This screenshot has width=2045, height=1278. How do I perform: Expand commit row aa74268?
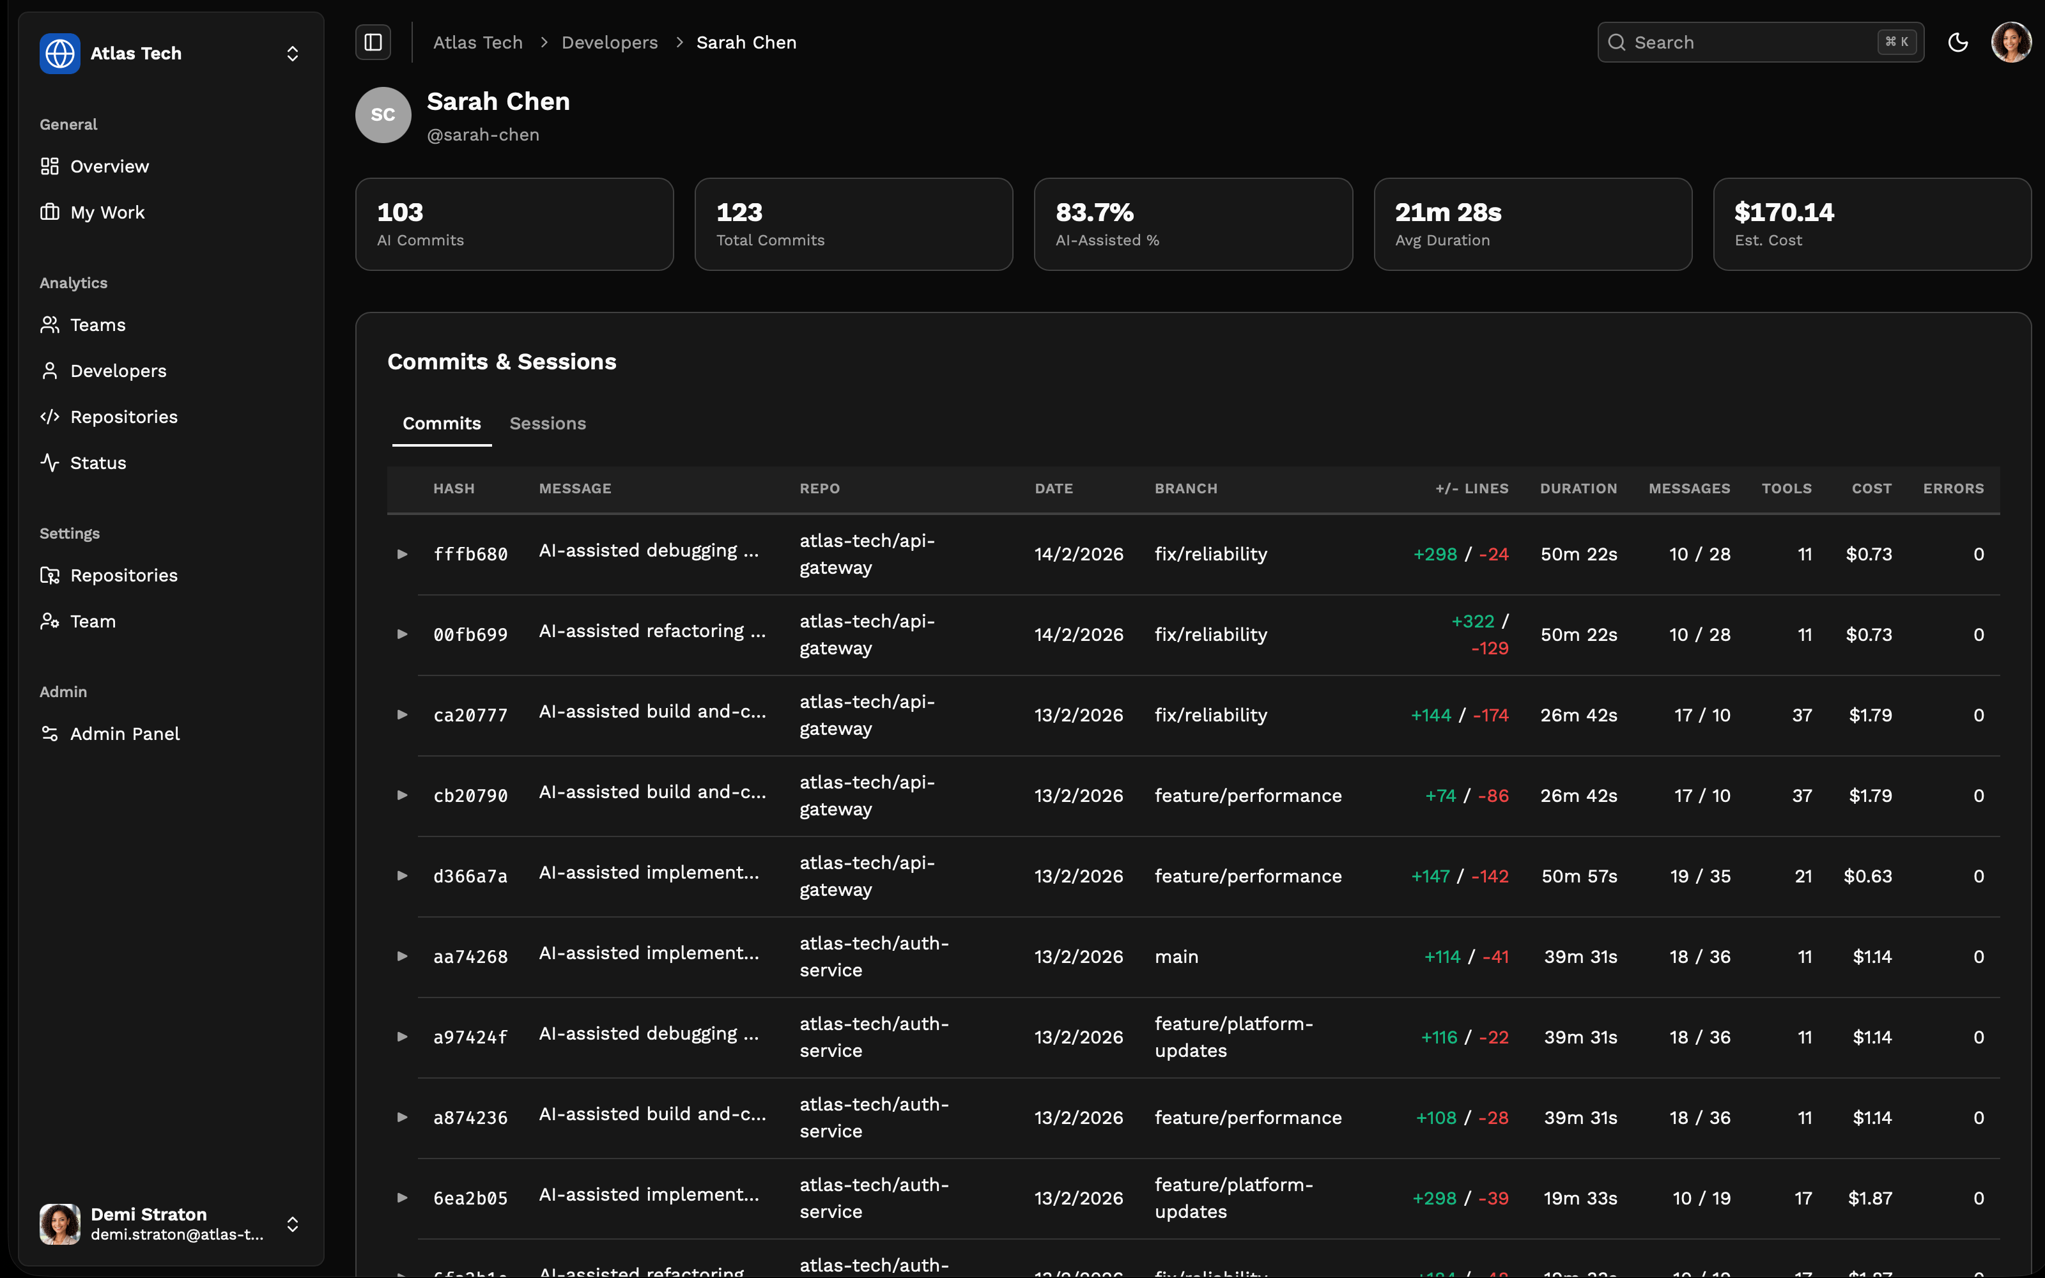(x=402, y=957)
